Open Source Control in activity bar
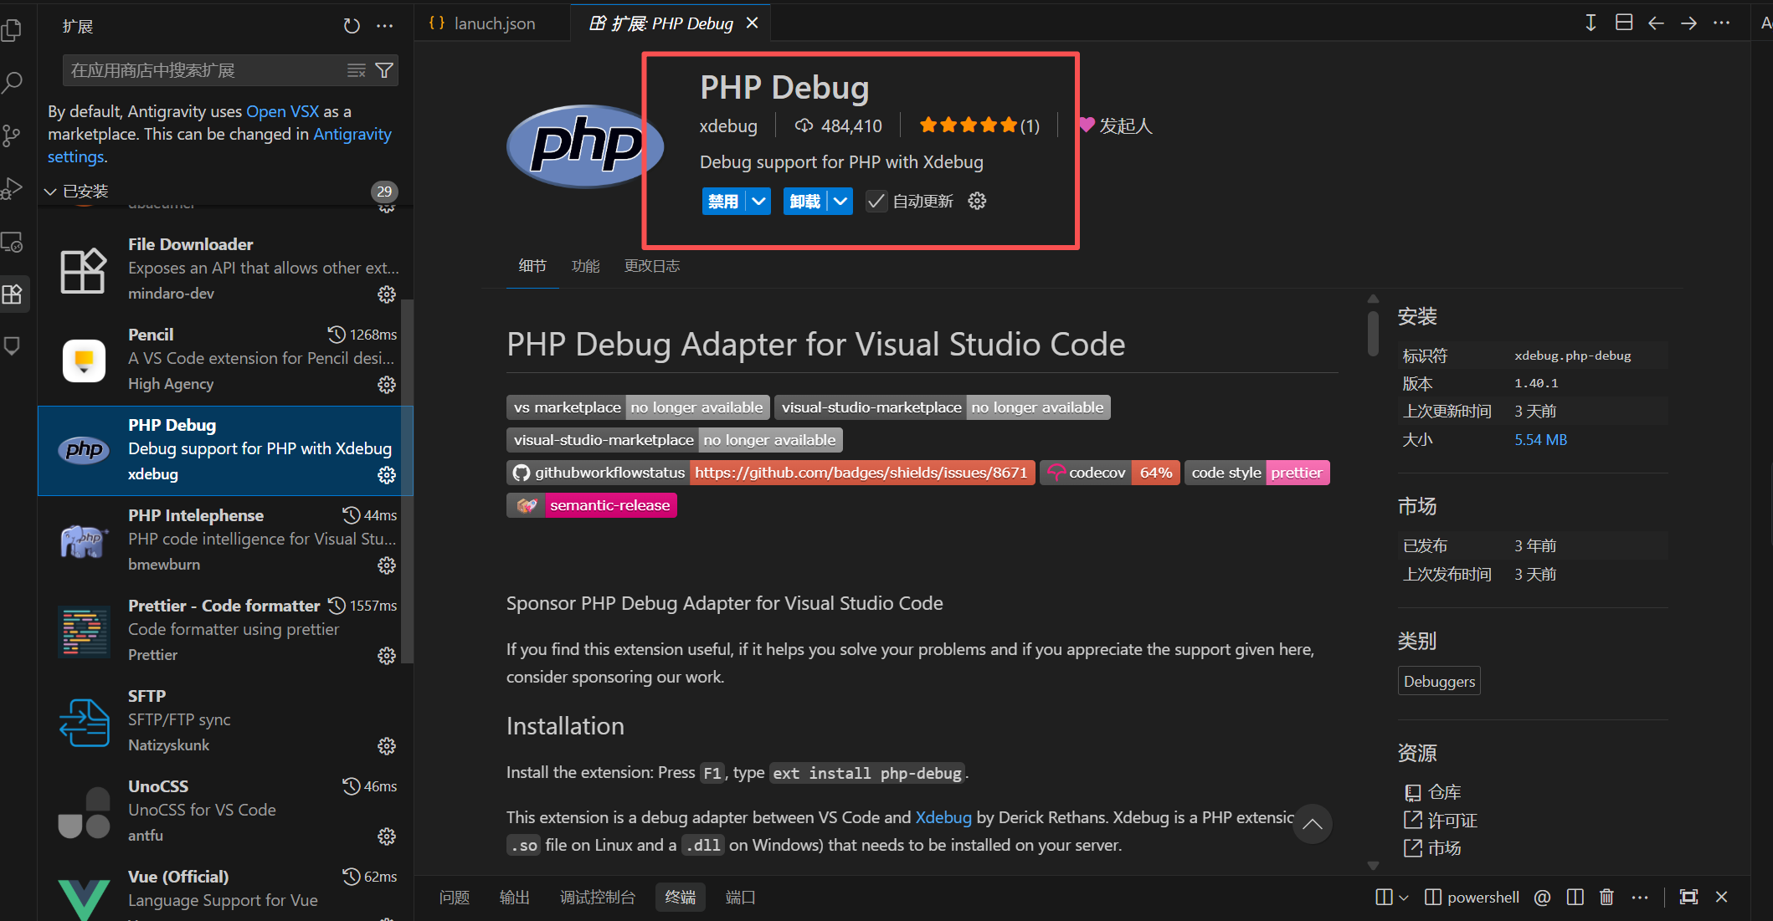This screenshot has width=1773, height=921. 12,136
